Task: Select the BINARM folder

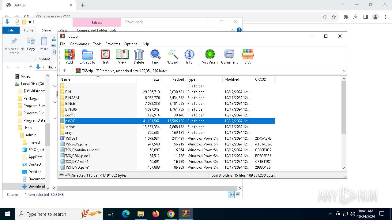Action: (167, 97)
